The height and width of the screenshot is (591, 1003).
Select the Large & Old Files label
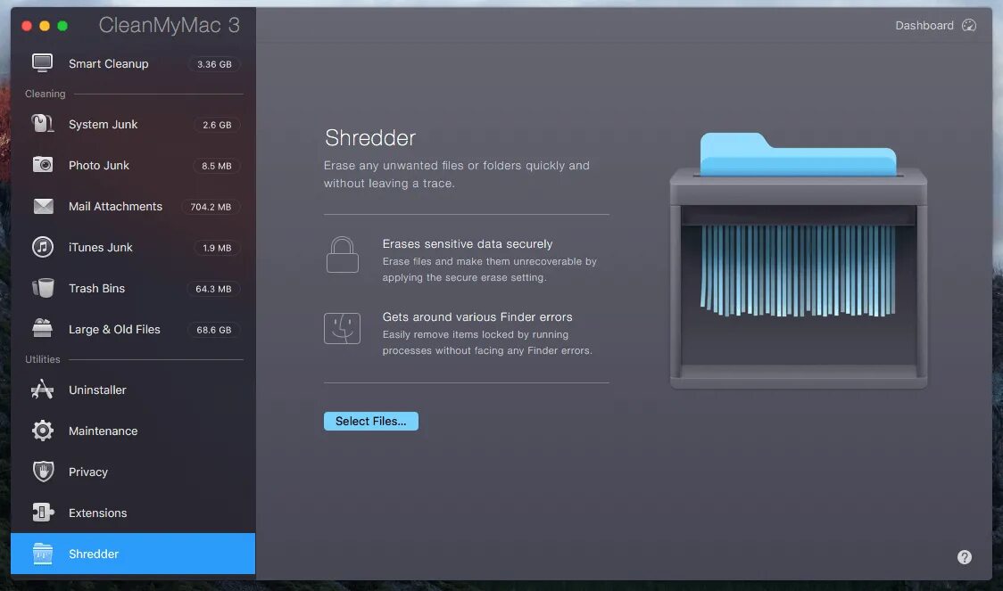[114, 329]
